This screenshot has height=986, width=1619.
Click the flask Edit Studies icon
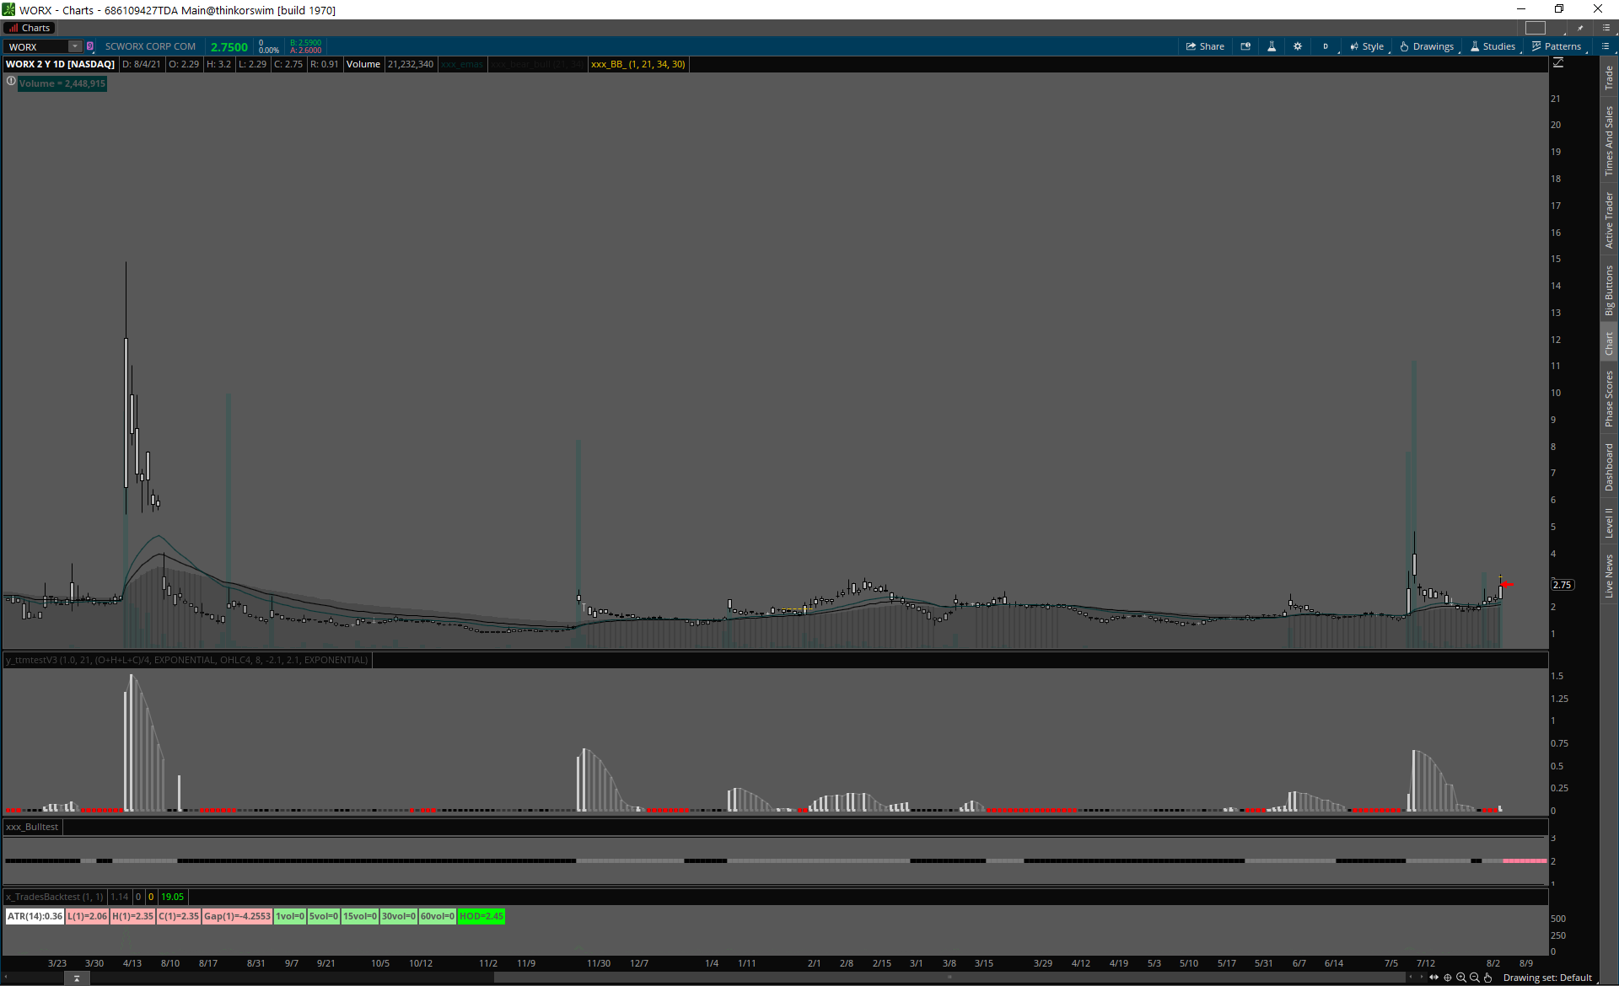(x=1272, y=46)
